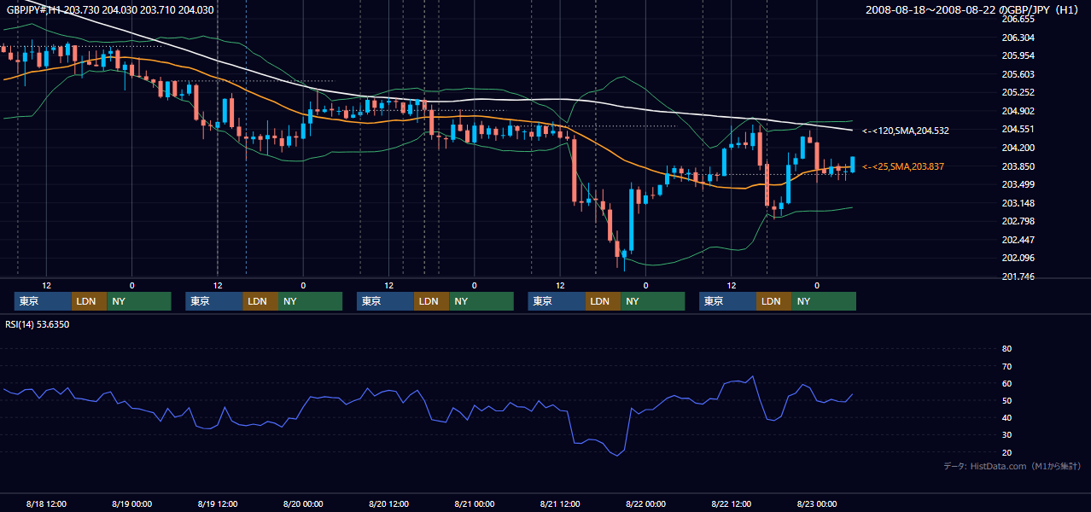Click the 8/22 00:00 time axis label
Viewport: 1091px width, 512px height.
tap(645, 503)
